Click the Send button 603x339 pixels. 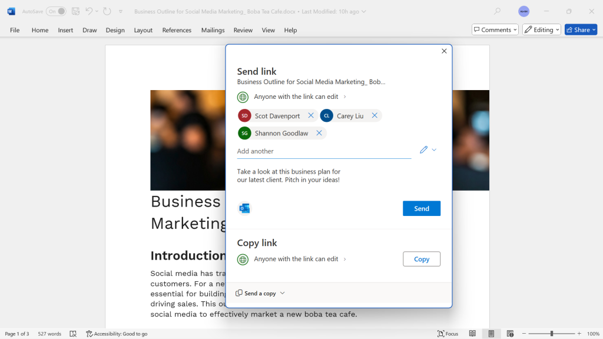[422, 208]
